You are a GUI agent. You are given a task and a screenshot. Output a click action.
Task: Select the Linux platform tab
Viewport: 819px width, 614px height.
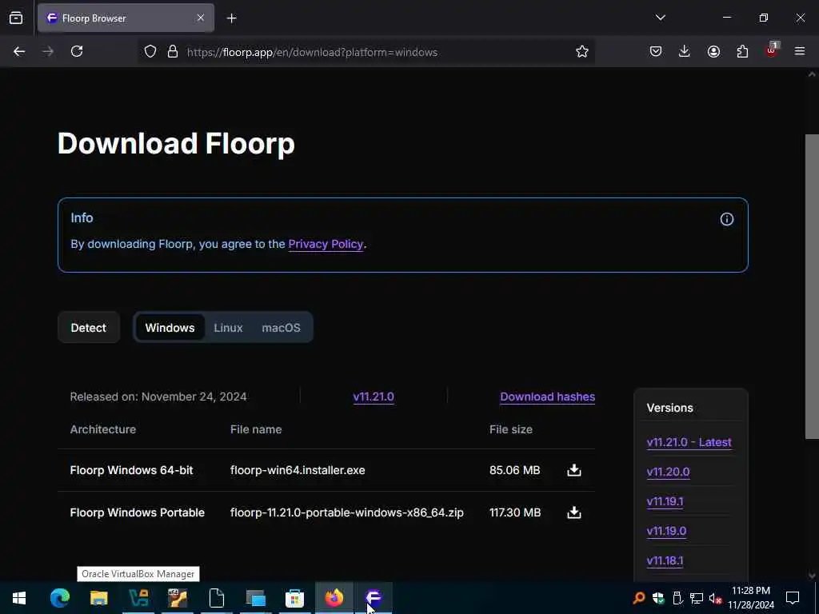tap(228, 328)
